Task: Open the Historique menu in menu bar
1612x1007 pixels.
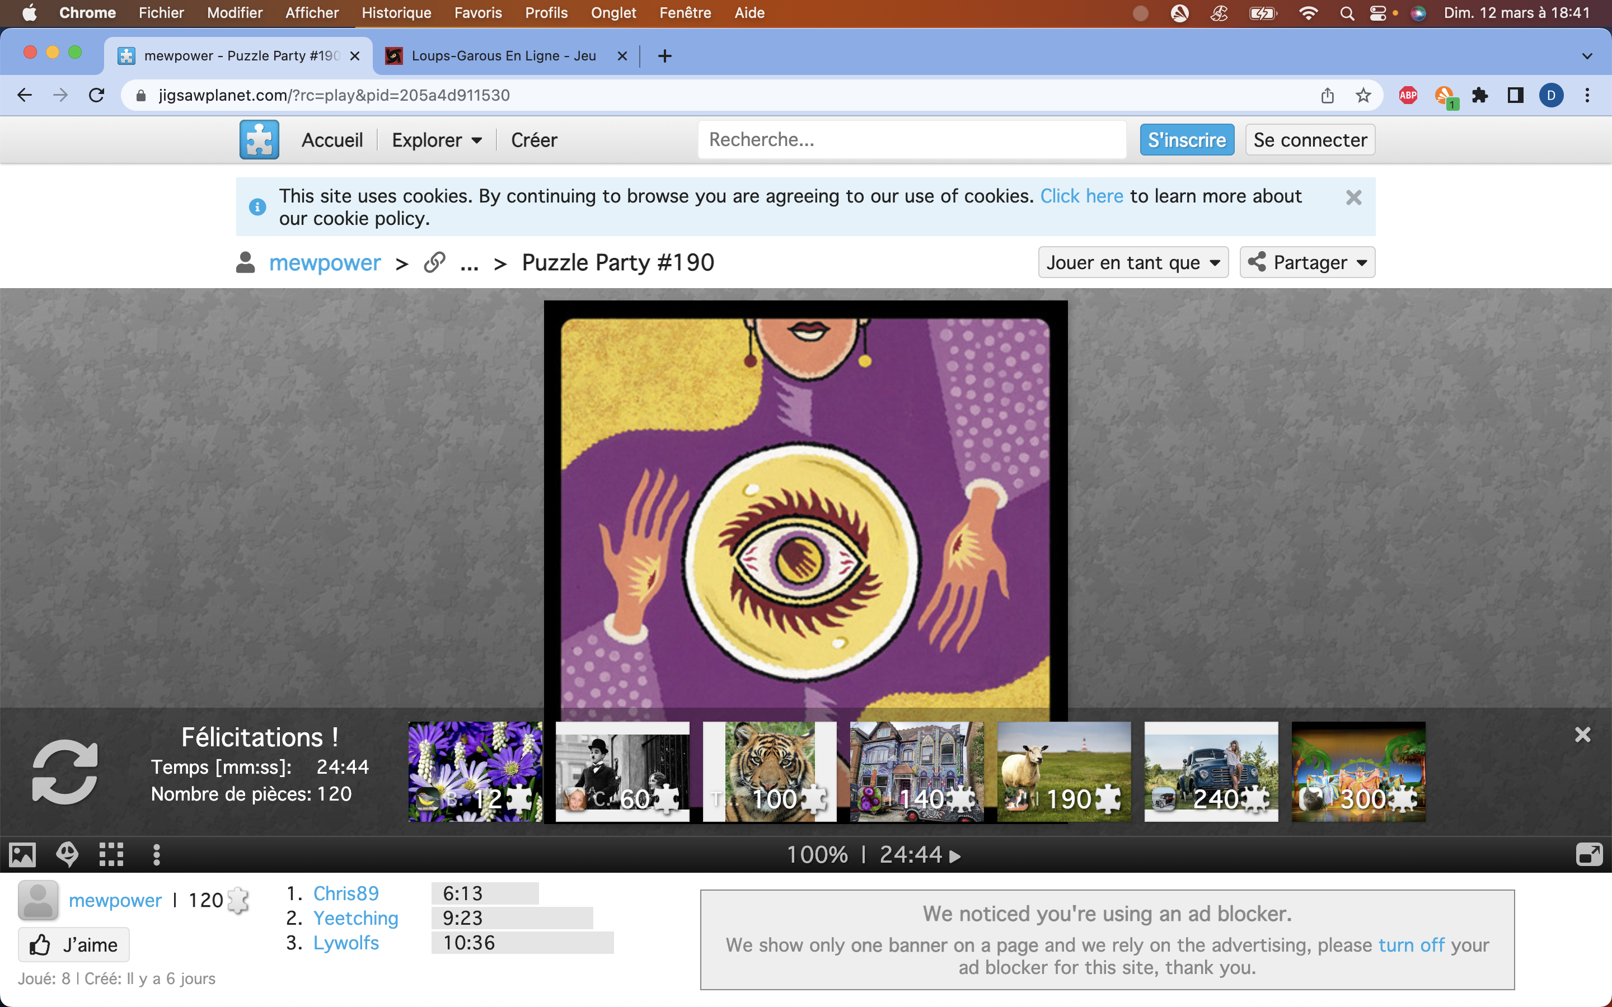Action: coord(396,13)
